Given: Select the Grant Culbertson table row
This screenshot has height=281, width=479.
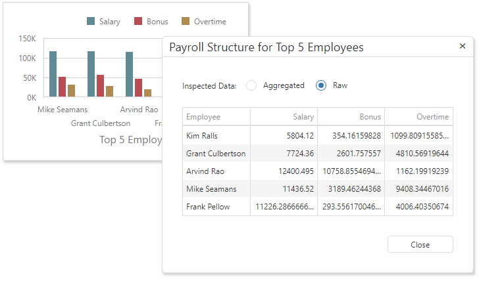Looking at the screenshot, I should coord(216,154).
